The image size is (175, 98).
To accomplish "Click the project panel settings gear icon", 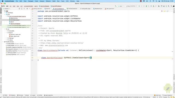I will 27,9.
